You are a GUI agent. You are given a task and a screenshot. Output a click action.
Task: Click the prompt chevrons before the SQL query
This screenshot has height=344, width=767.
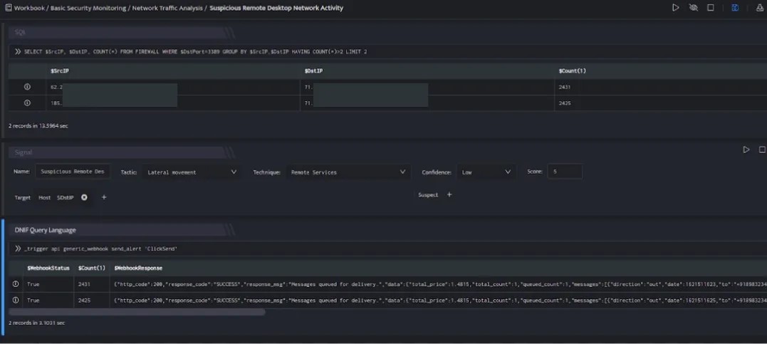point(18,51)
